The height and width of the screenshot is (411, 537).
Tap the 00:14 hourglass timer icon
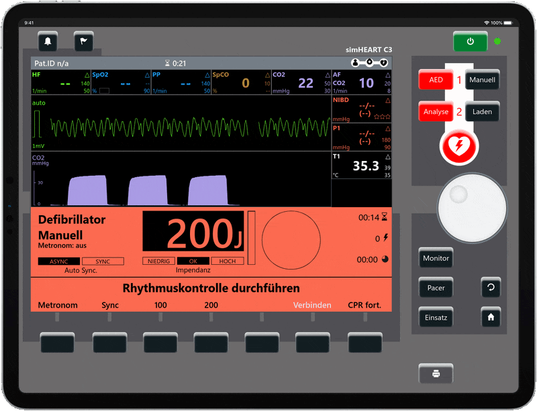click(x=385, y=217)
